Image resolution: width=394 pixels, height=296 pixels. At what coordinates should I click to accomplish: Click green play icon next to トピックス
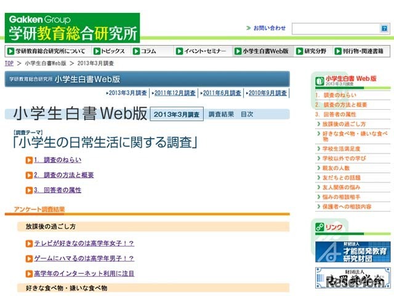click(97, 51)
